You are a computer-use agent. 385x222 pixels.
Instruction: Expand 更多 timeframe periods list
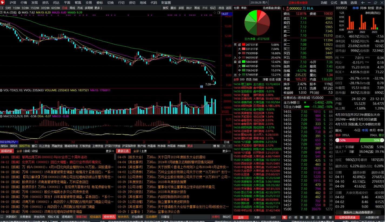[98, 8]
